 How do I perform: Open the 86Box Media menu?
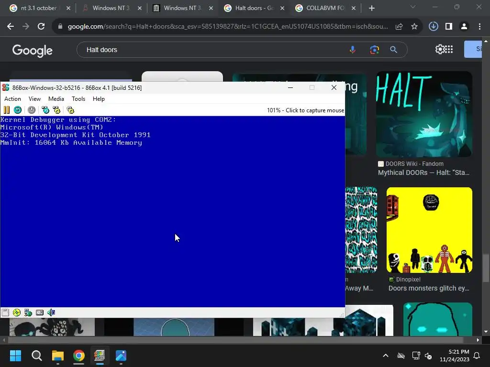(56, 99)
